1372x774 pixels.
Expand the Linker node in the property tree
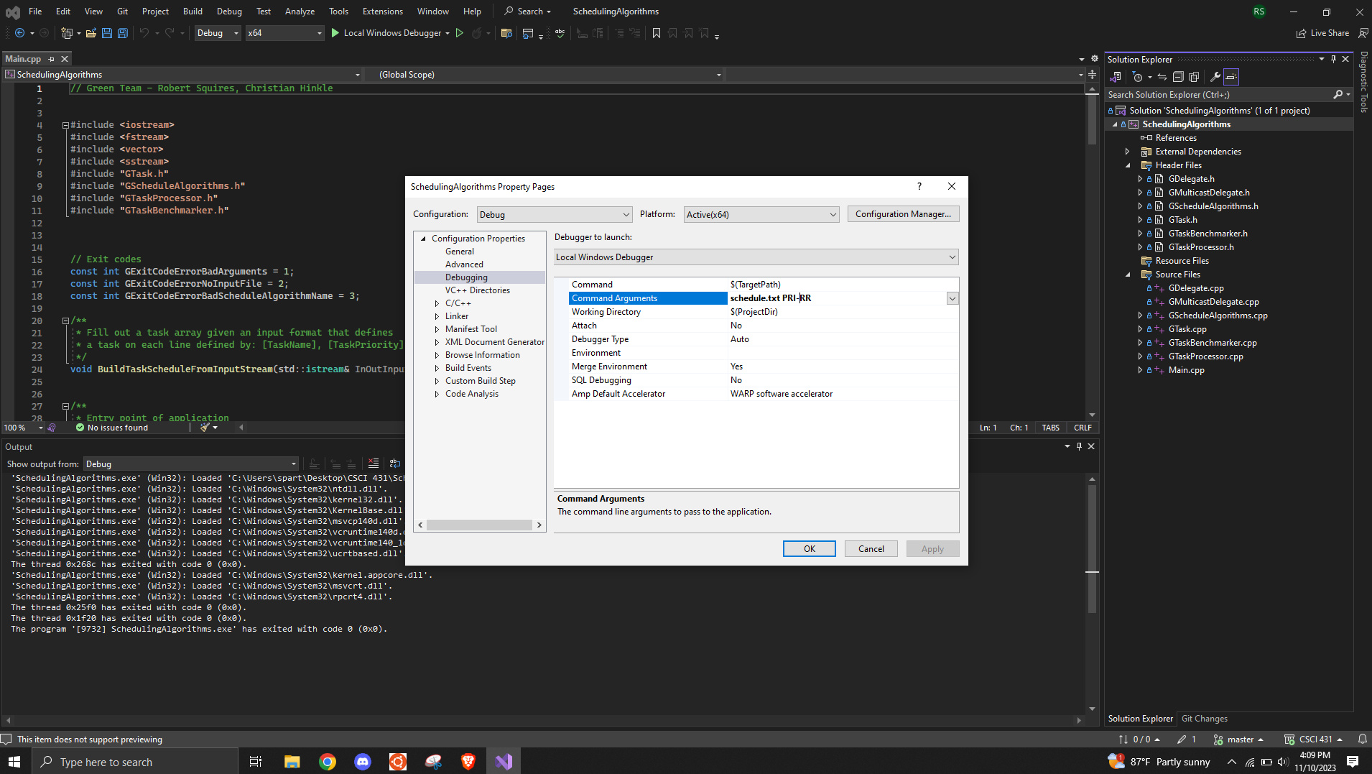(437, 316)
